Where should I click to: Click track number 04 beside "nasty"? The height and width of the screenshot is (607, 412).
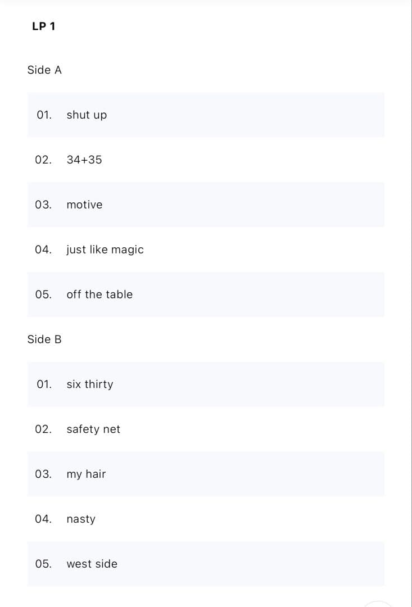43,519
